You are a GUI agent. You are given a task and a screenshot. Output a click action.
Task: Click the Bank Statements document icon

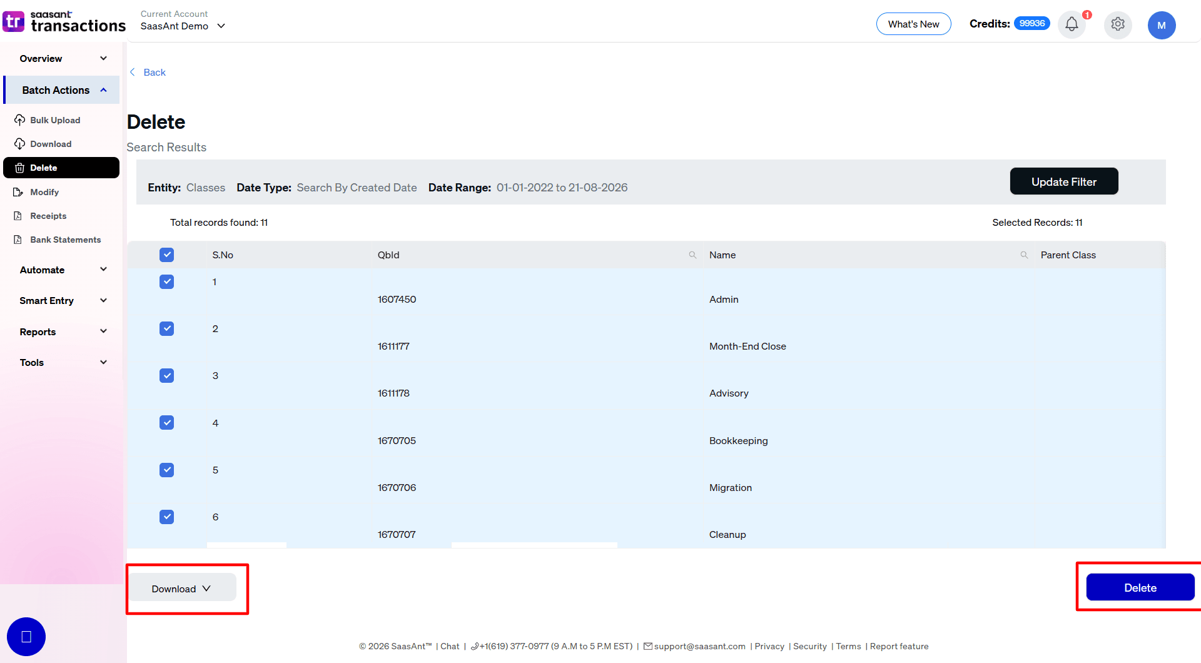pos(18,240)
